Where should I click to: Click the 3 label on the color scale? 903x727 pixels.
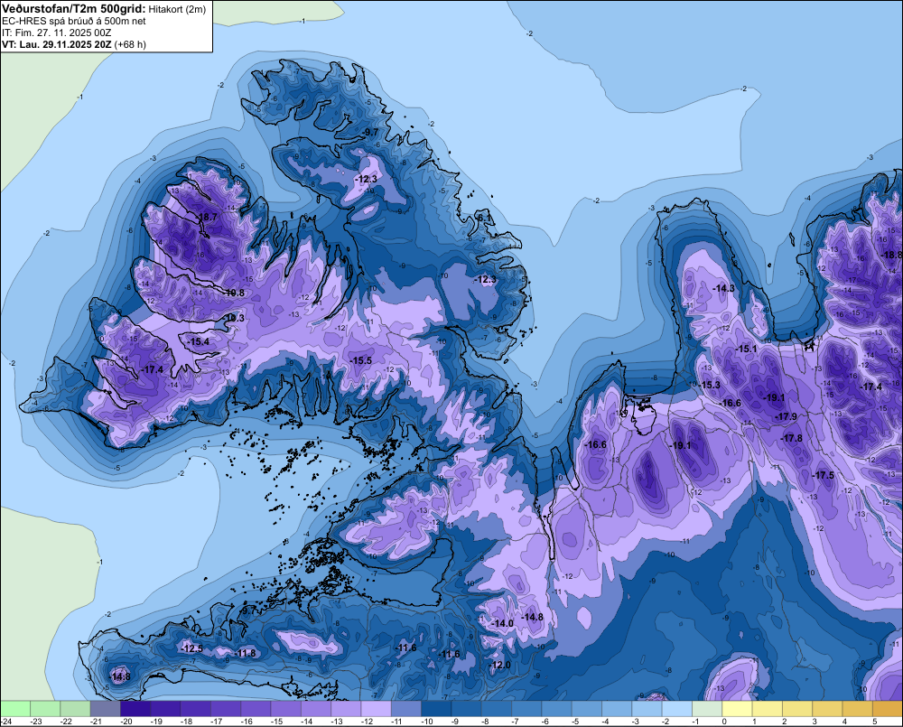click(815, 722)
